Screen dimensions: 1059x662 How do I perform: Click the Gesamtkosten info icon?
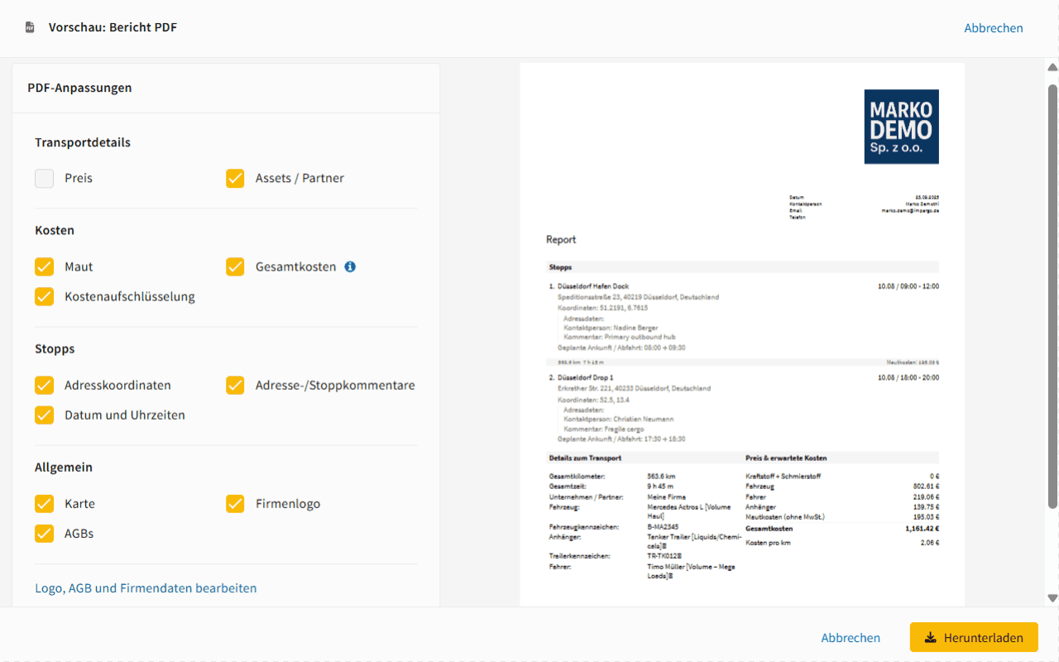tap(350, 266)
